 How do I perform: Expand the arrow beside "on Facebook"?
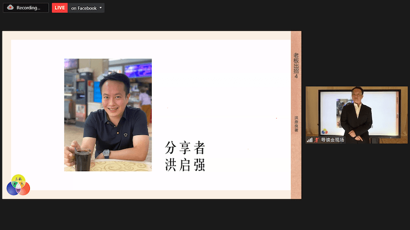(100, 8)
